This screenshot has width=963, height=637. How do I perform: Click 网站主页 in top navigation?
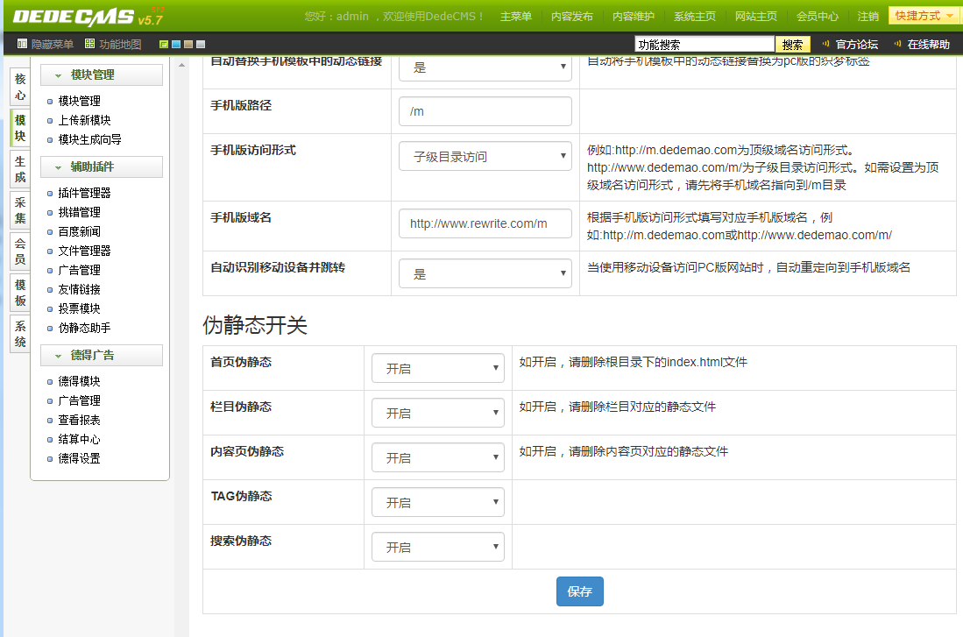(756, 17)
